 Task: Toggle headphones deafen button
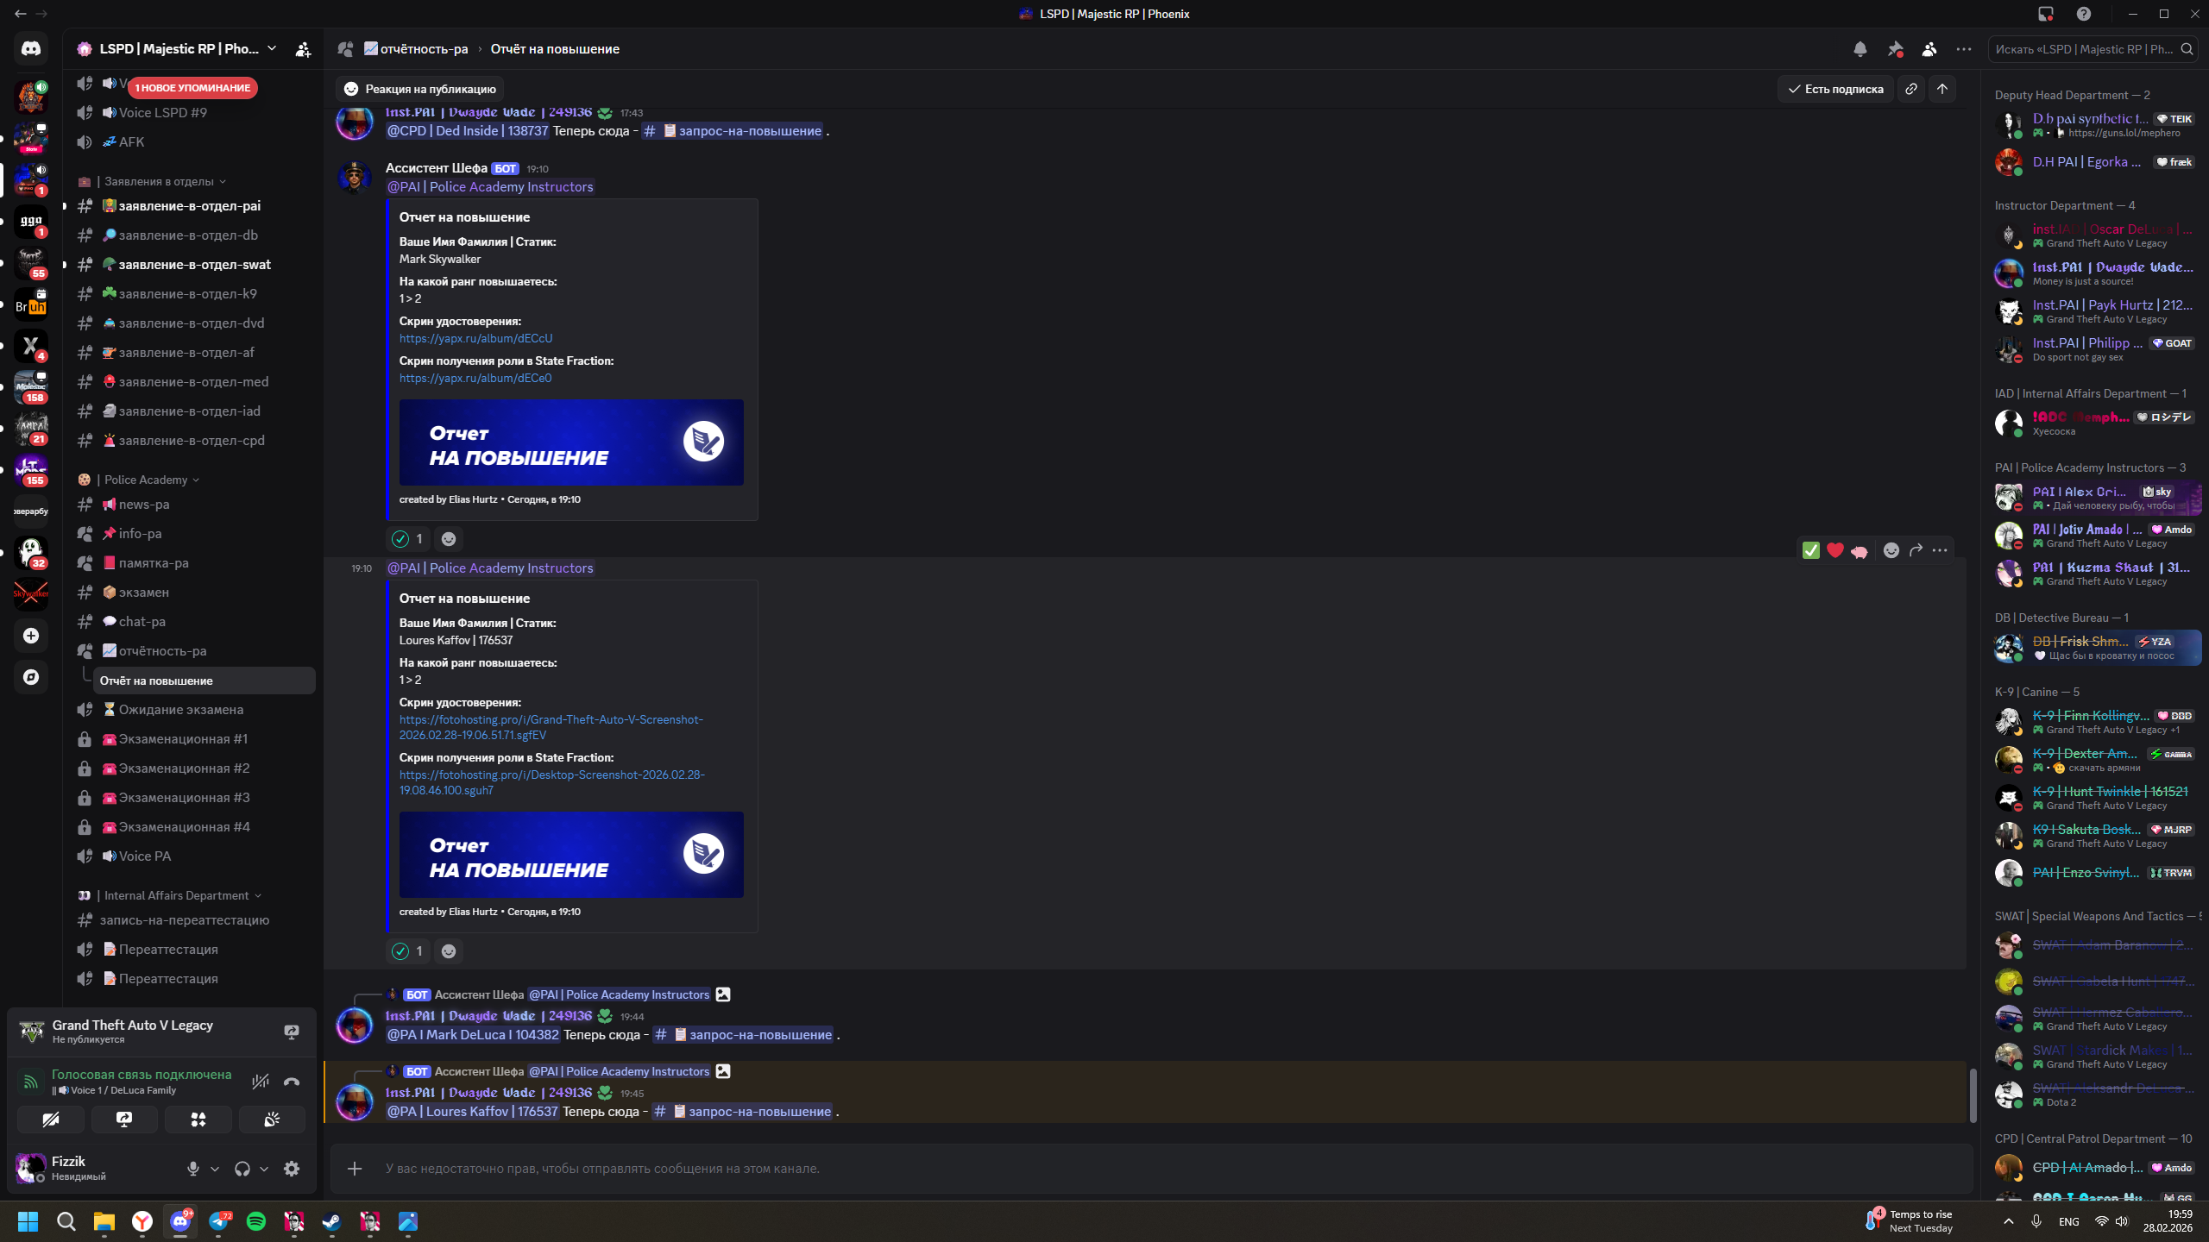tap(242, 1168)
